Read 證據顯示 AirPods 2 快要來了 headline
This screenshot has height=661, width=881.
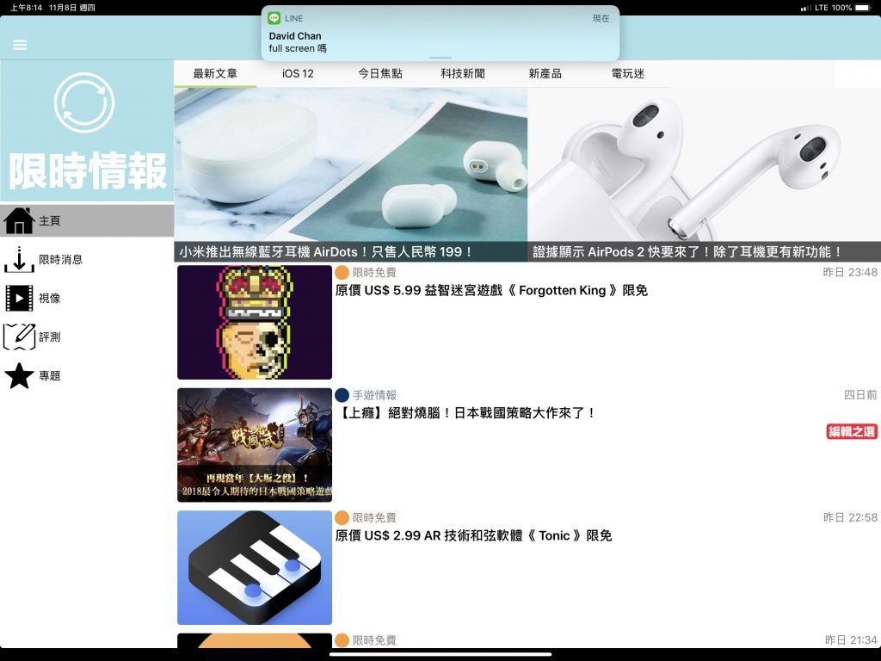687,252
